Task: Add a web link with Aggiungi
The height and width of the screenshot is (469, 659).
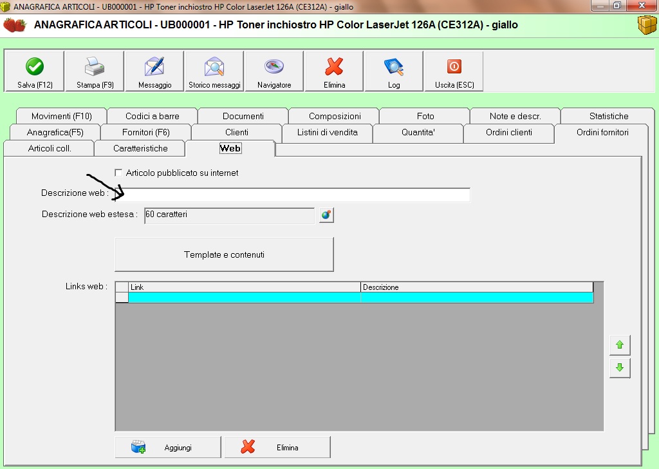Action: [x=168, y=447]
